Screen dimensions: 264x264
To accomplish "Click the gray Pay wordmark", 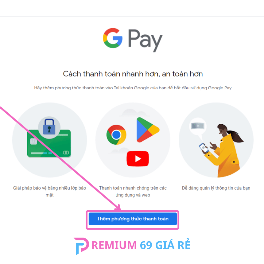I will [145, 41].
